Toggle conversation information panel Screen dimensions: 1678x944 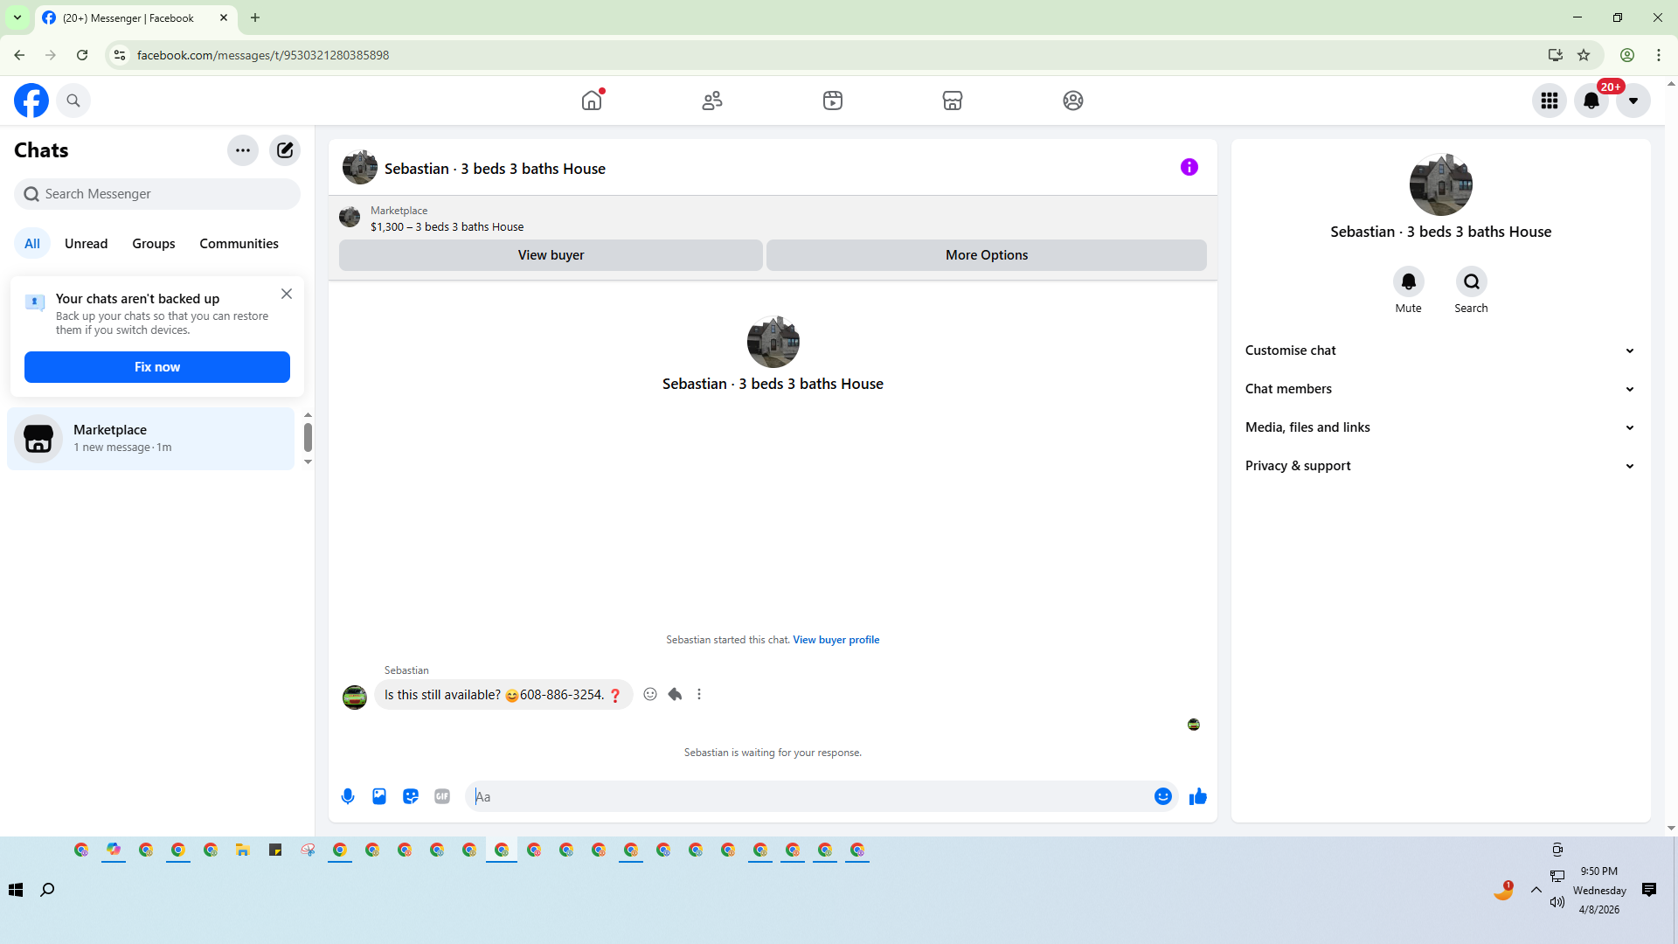(1189, 167)
